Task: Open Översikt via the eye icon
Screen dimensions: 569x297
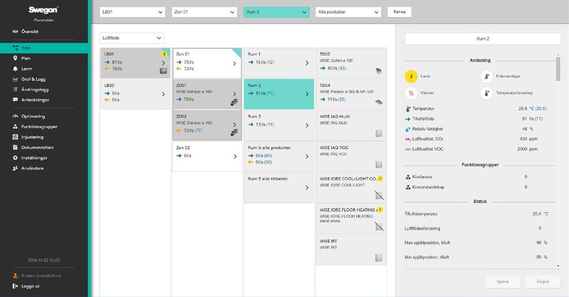Action: pyautogui.click(x=15, y=32)
